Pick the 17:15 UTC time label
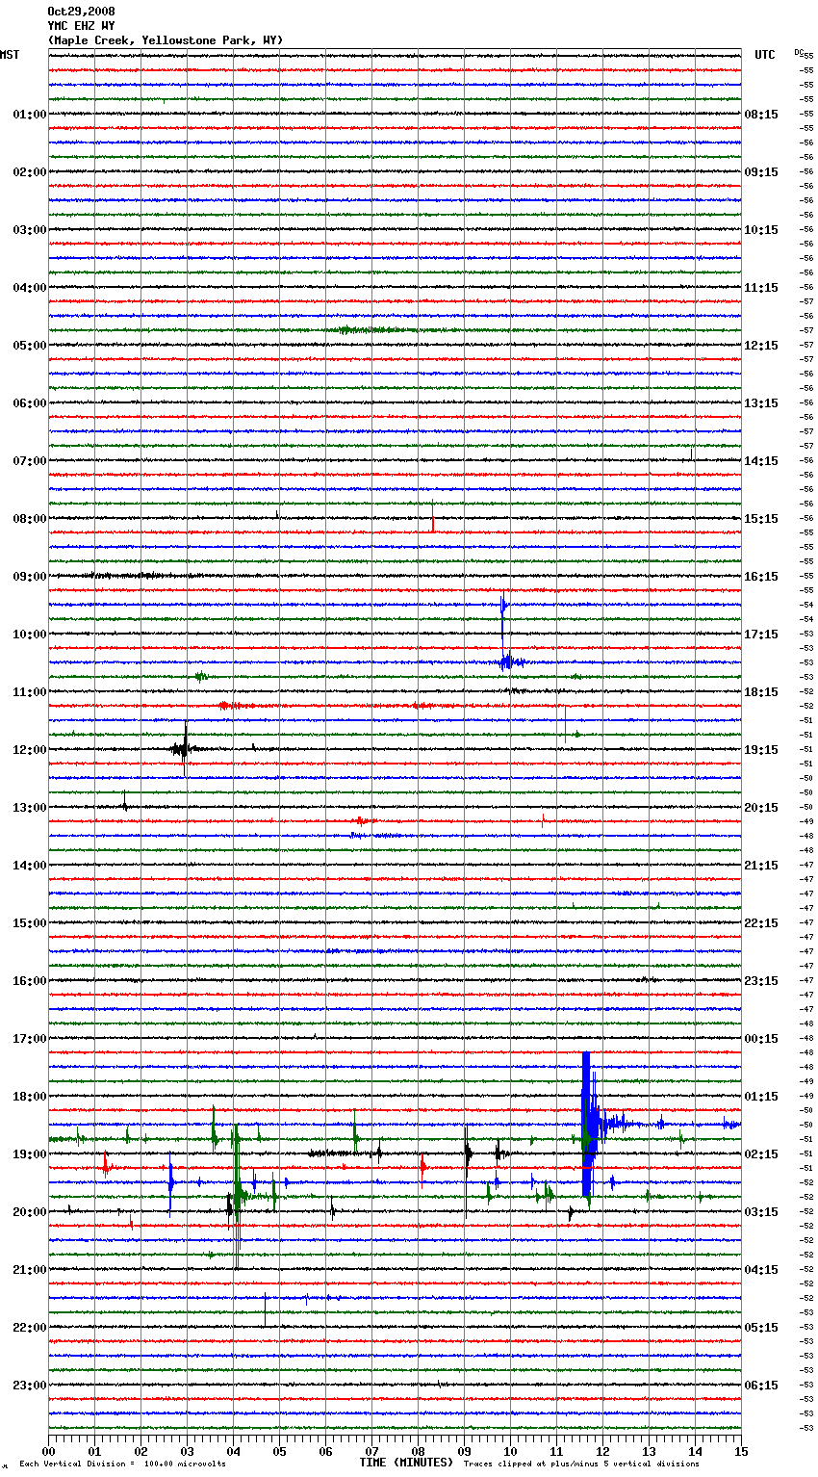Viewport: 818px width, 1477px height. [761, 635]
